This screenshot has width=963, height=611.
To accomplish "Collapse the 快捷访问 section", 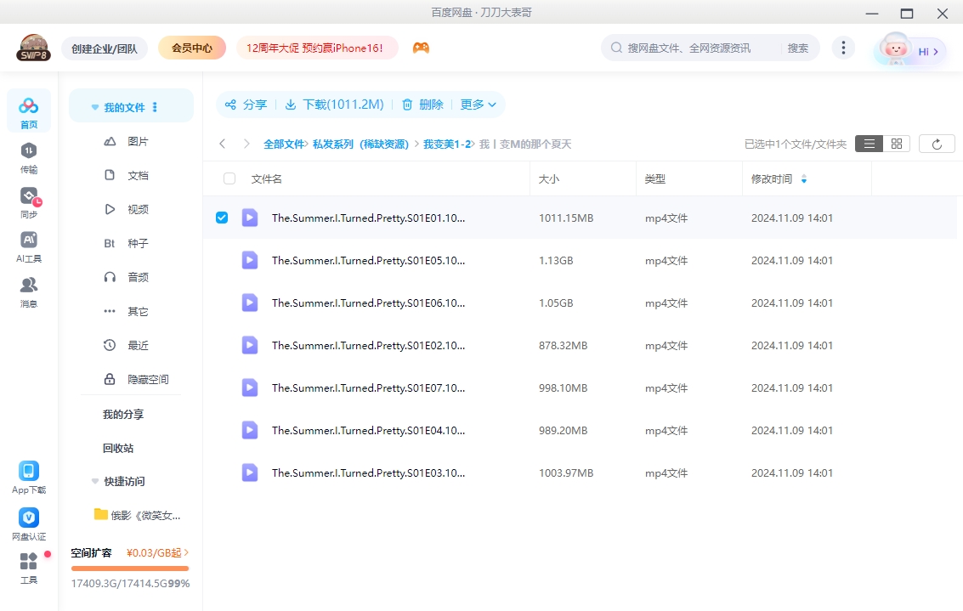I will click(95, 482).
